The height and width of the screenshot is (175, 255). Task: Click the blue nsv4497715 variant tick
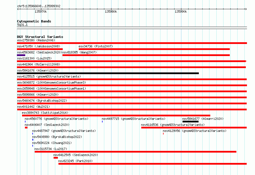point(102,122)
